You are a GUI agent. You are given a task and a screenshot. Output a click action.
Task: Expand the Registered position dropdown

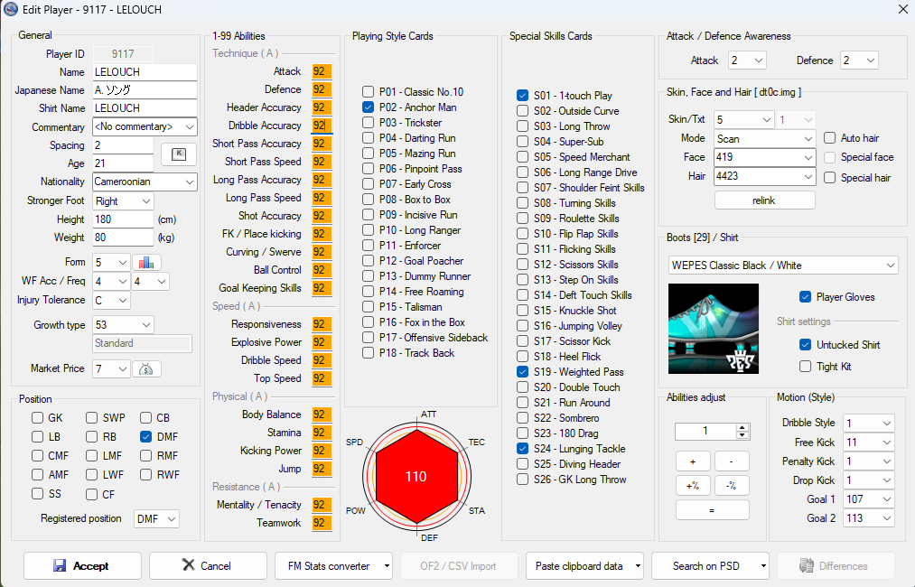[171, 518]
